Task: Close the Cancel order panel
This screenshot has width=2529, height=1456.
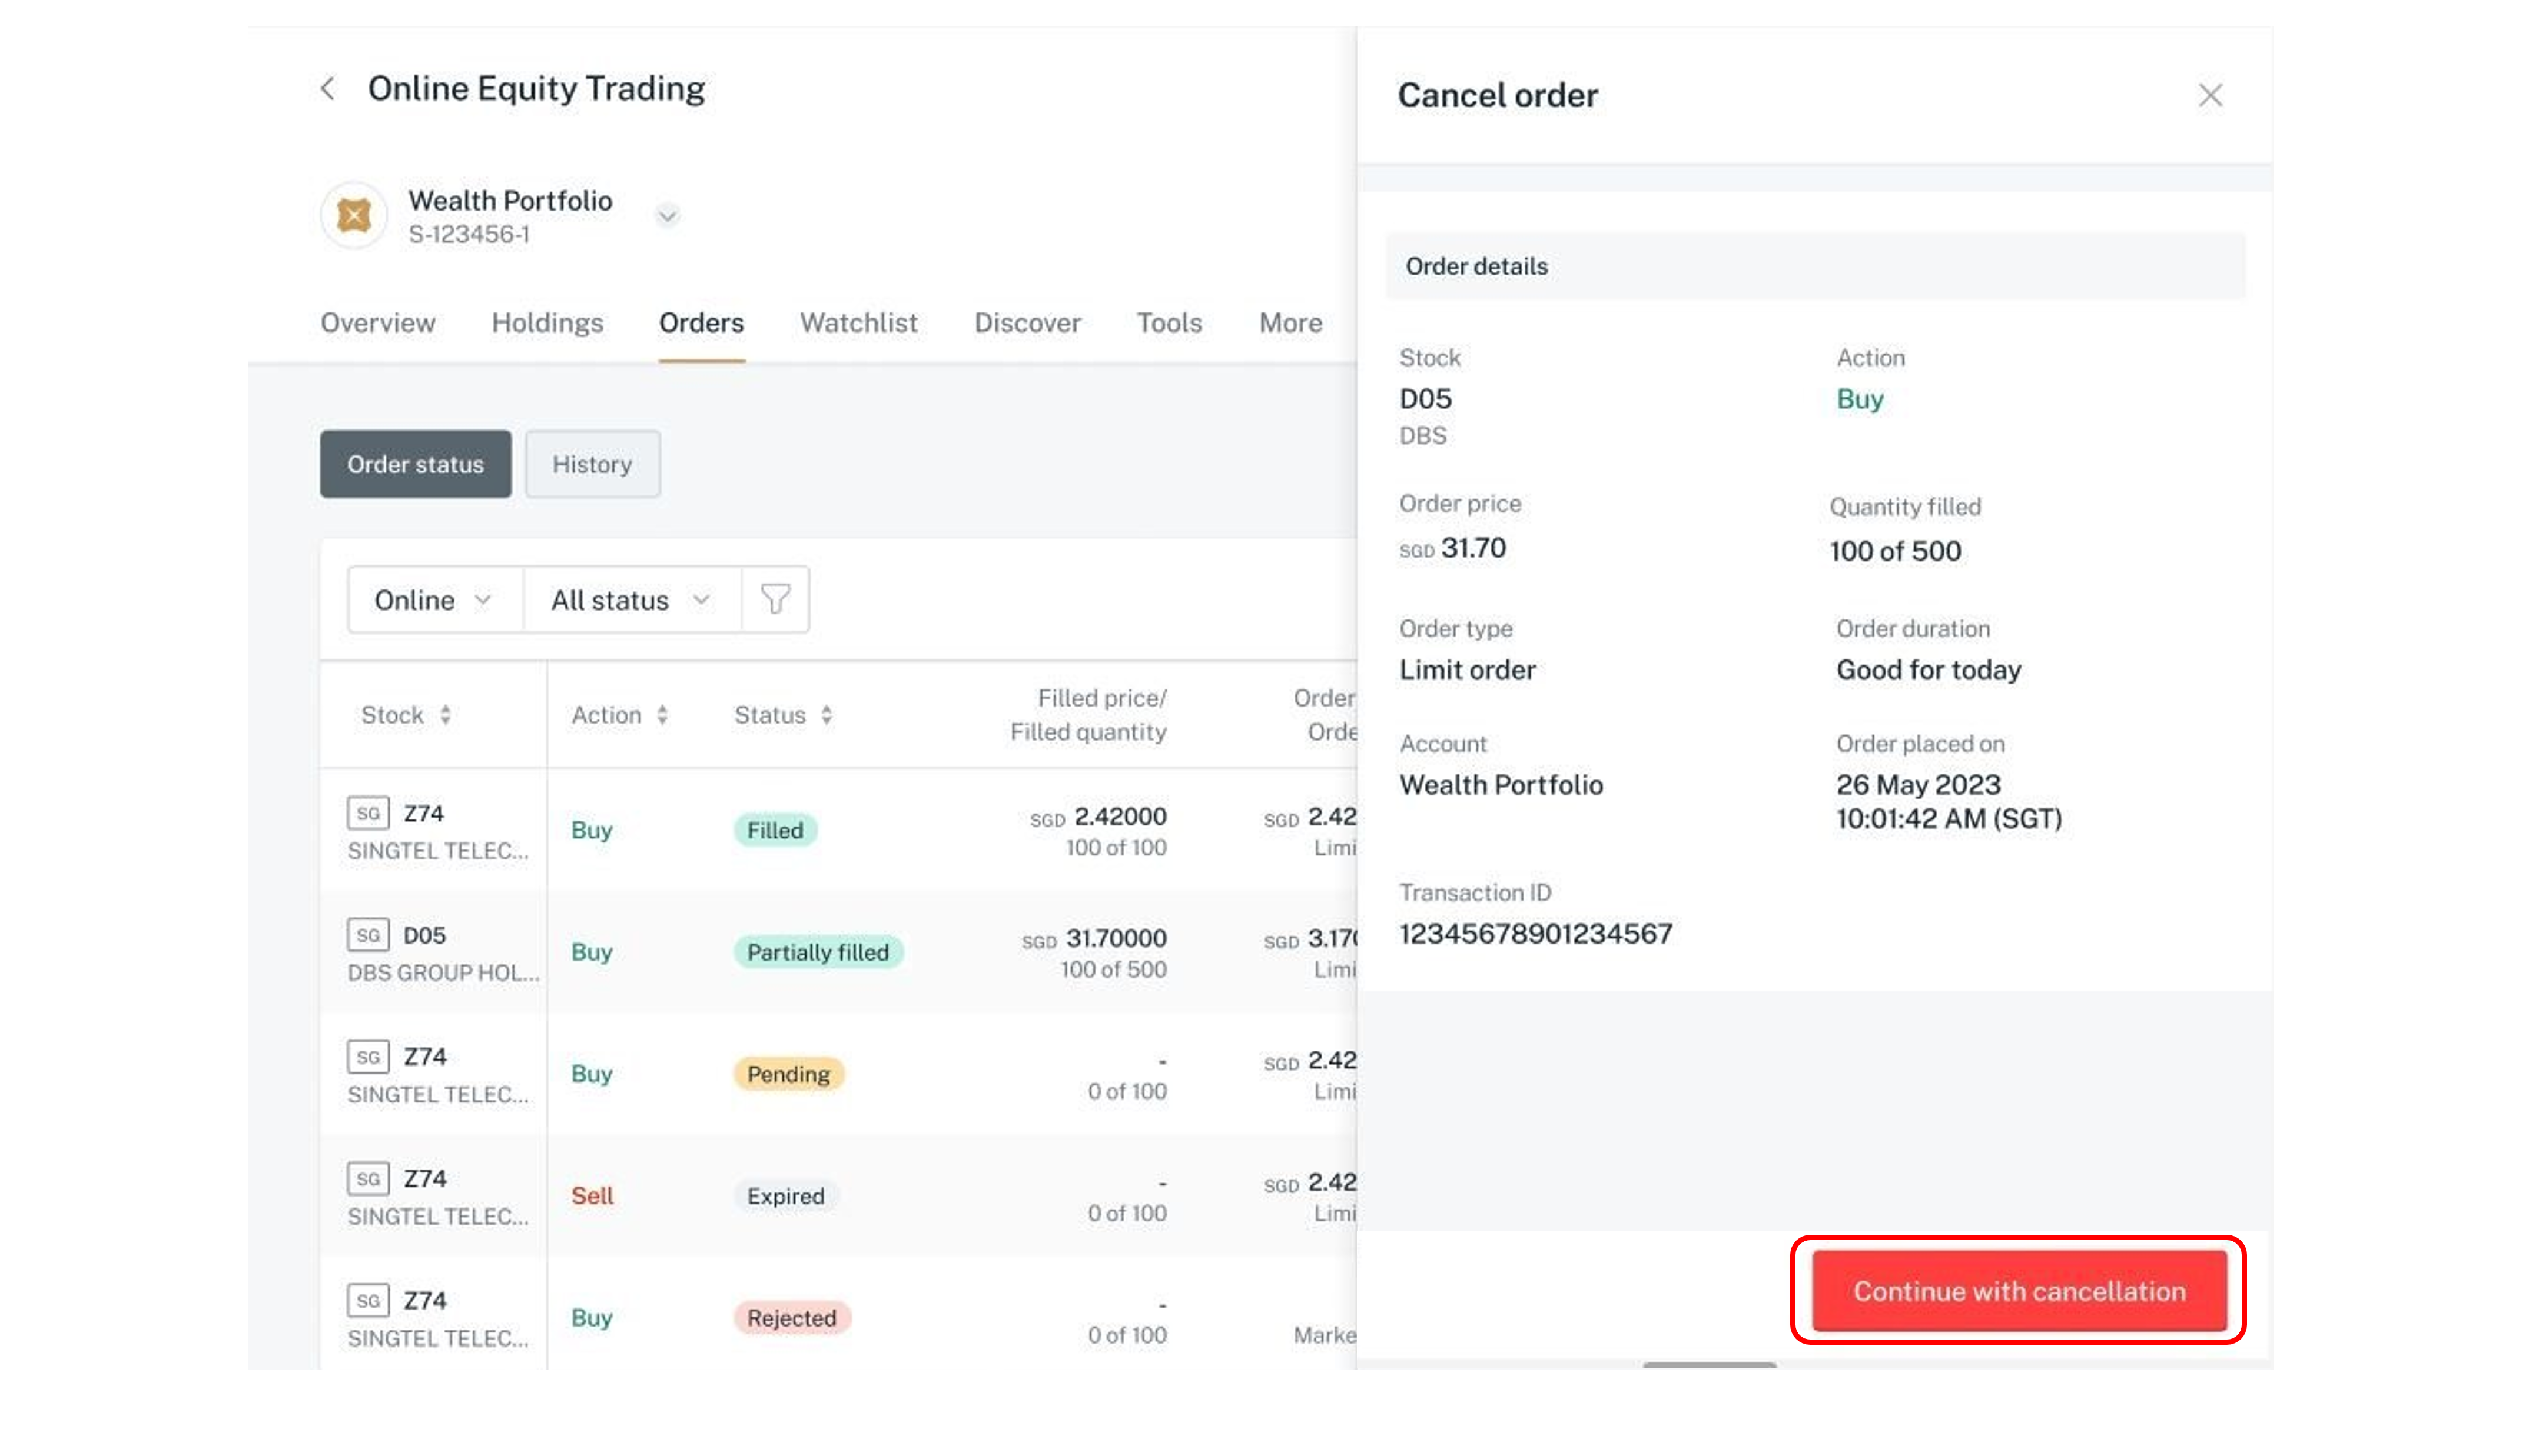Action: pyautogui.click(x=2210, y=95)
